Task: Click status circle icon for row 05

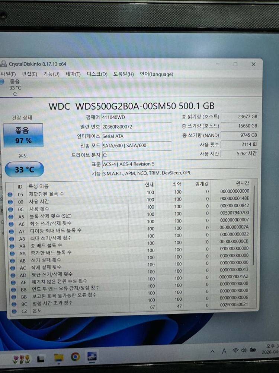Action: coord(10,195)
